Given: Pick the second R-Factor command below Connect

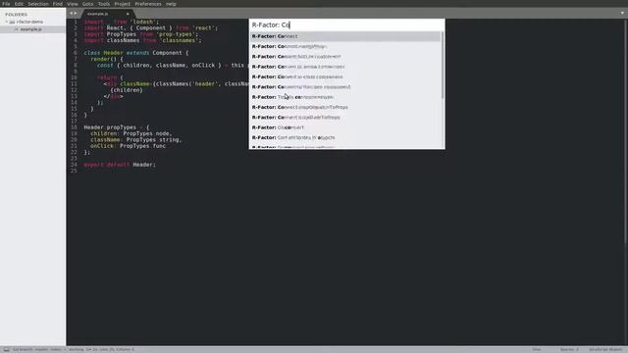Looking at the screenshot, I should 345,46.
